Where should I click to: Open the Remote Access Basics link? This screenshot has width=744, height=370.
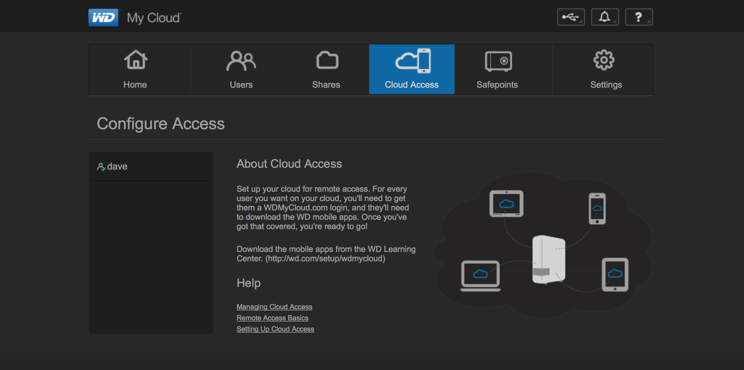point(272,318)
